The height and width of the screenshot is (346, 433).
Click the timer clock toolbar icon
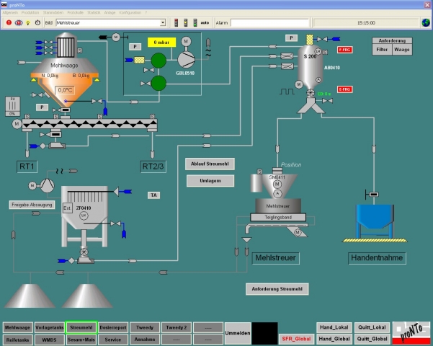(x=37, y=22)
